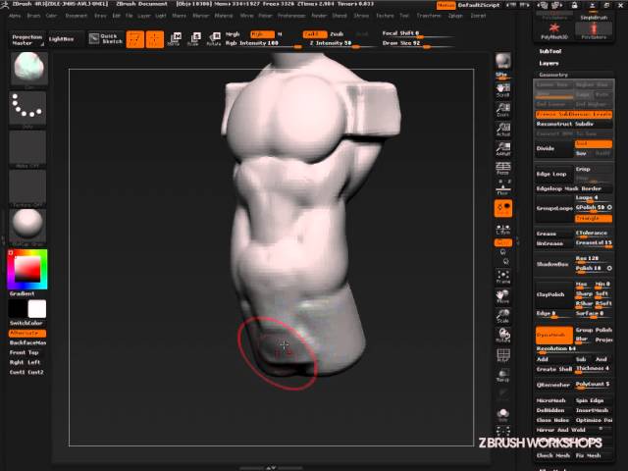The image size is (628, 471).
Task: Open the Document menu
Action: tap(77, 16)
